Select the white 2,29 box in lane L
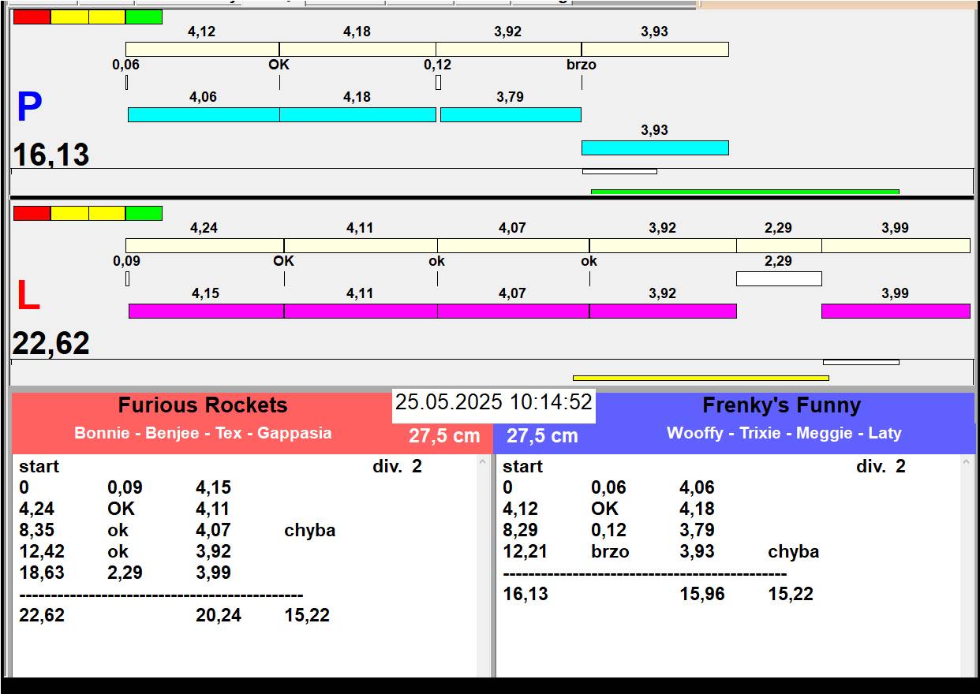 click(x=778, y=278)
